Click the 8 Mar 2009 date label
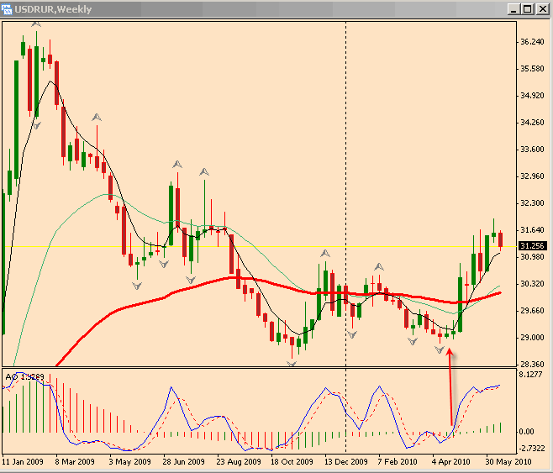Image resolution: width=553 pixels, height=473 pixels. pyautogui.click(x=75, y=461)
